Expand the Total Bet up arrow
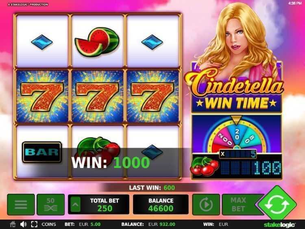The image size is (305, 229). [75, 205]
